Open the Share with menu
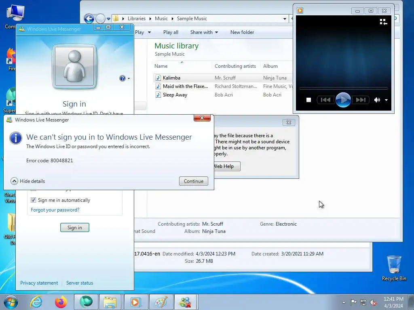The width and height of the screenshot is (414, 310). point(204,32)
